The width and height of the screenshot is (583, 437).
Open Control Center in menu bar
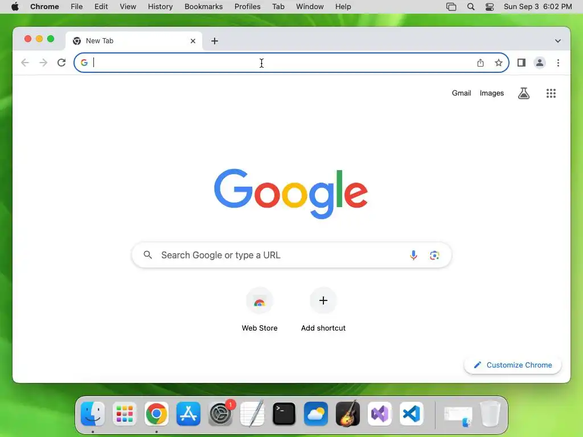point(490,7)
